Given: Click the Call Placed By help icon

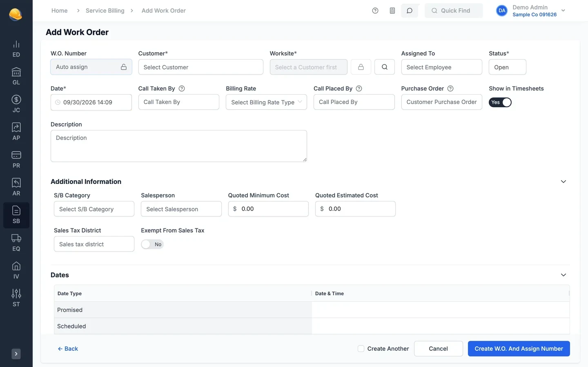Looking at the screenshot, I should click(359, 88).
